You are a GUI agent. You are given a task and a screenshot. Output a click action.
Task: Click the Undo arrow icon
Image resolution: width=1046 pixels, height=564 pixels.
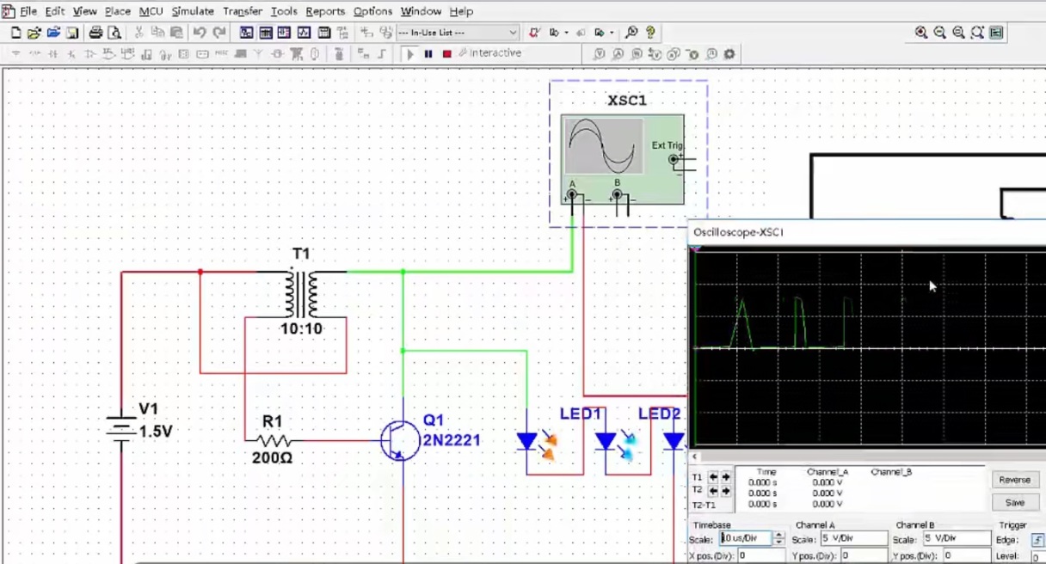pyautogui.click(x=200, y=33)
